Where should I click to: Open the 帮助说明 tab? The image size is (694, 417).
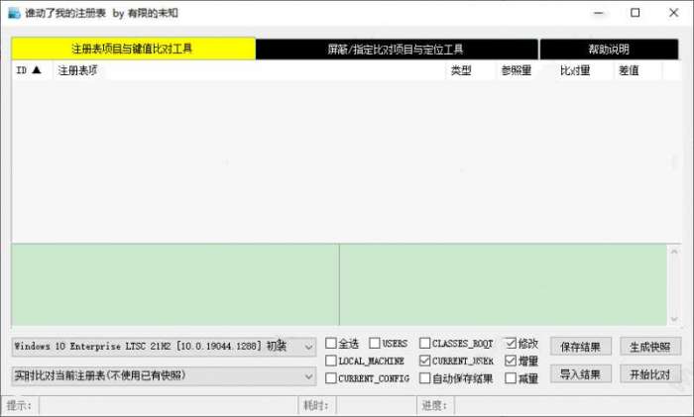(609, 50)
